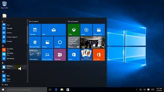The height and width of the screenshot is (92, 164).
Task: Launch Microsoft Solitaire Collection tile
Action: 86,55
